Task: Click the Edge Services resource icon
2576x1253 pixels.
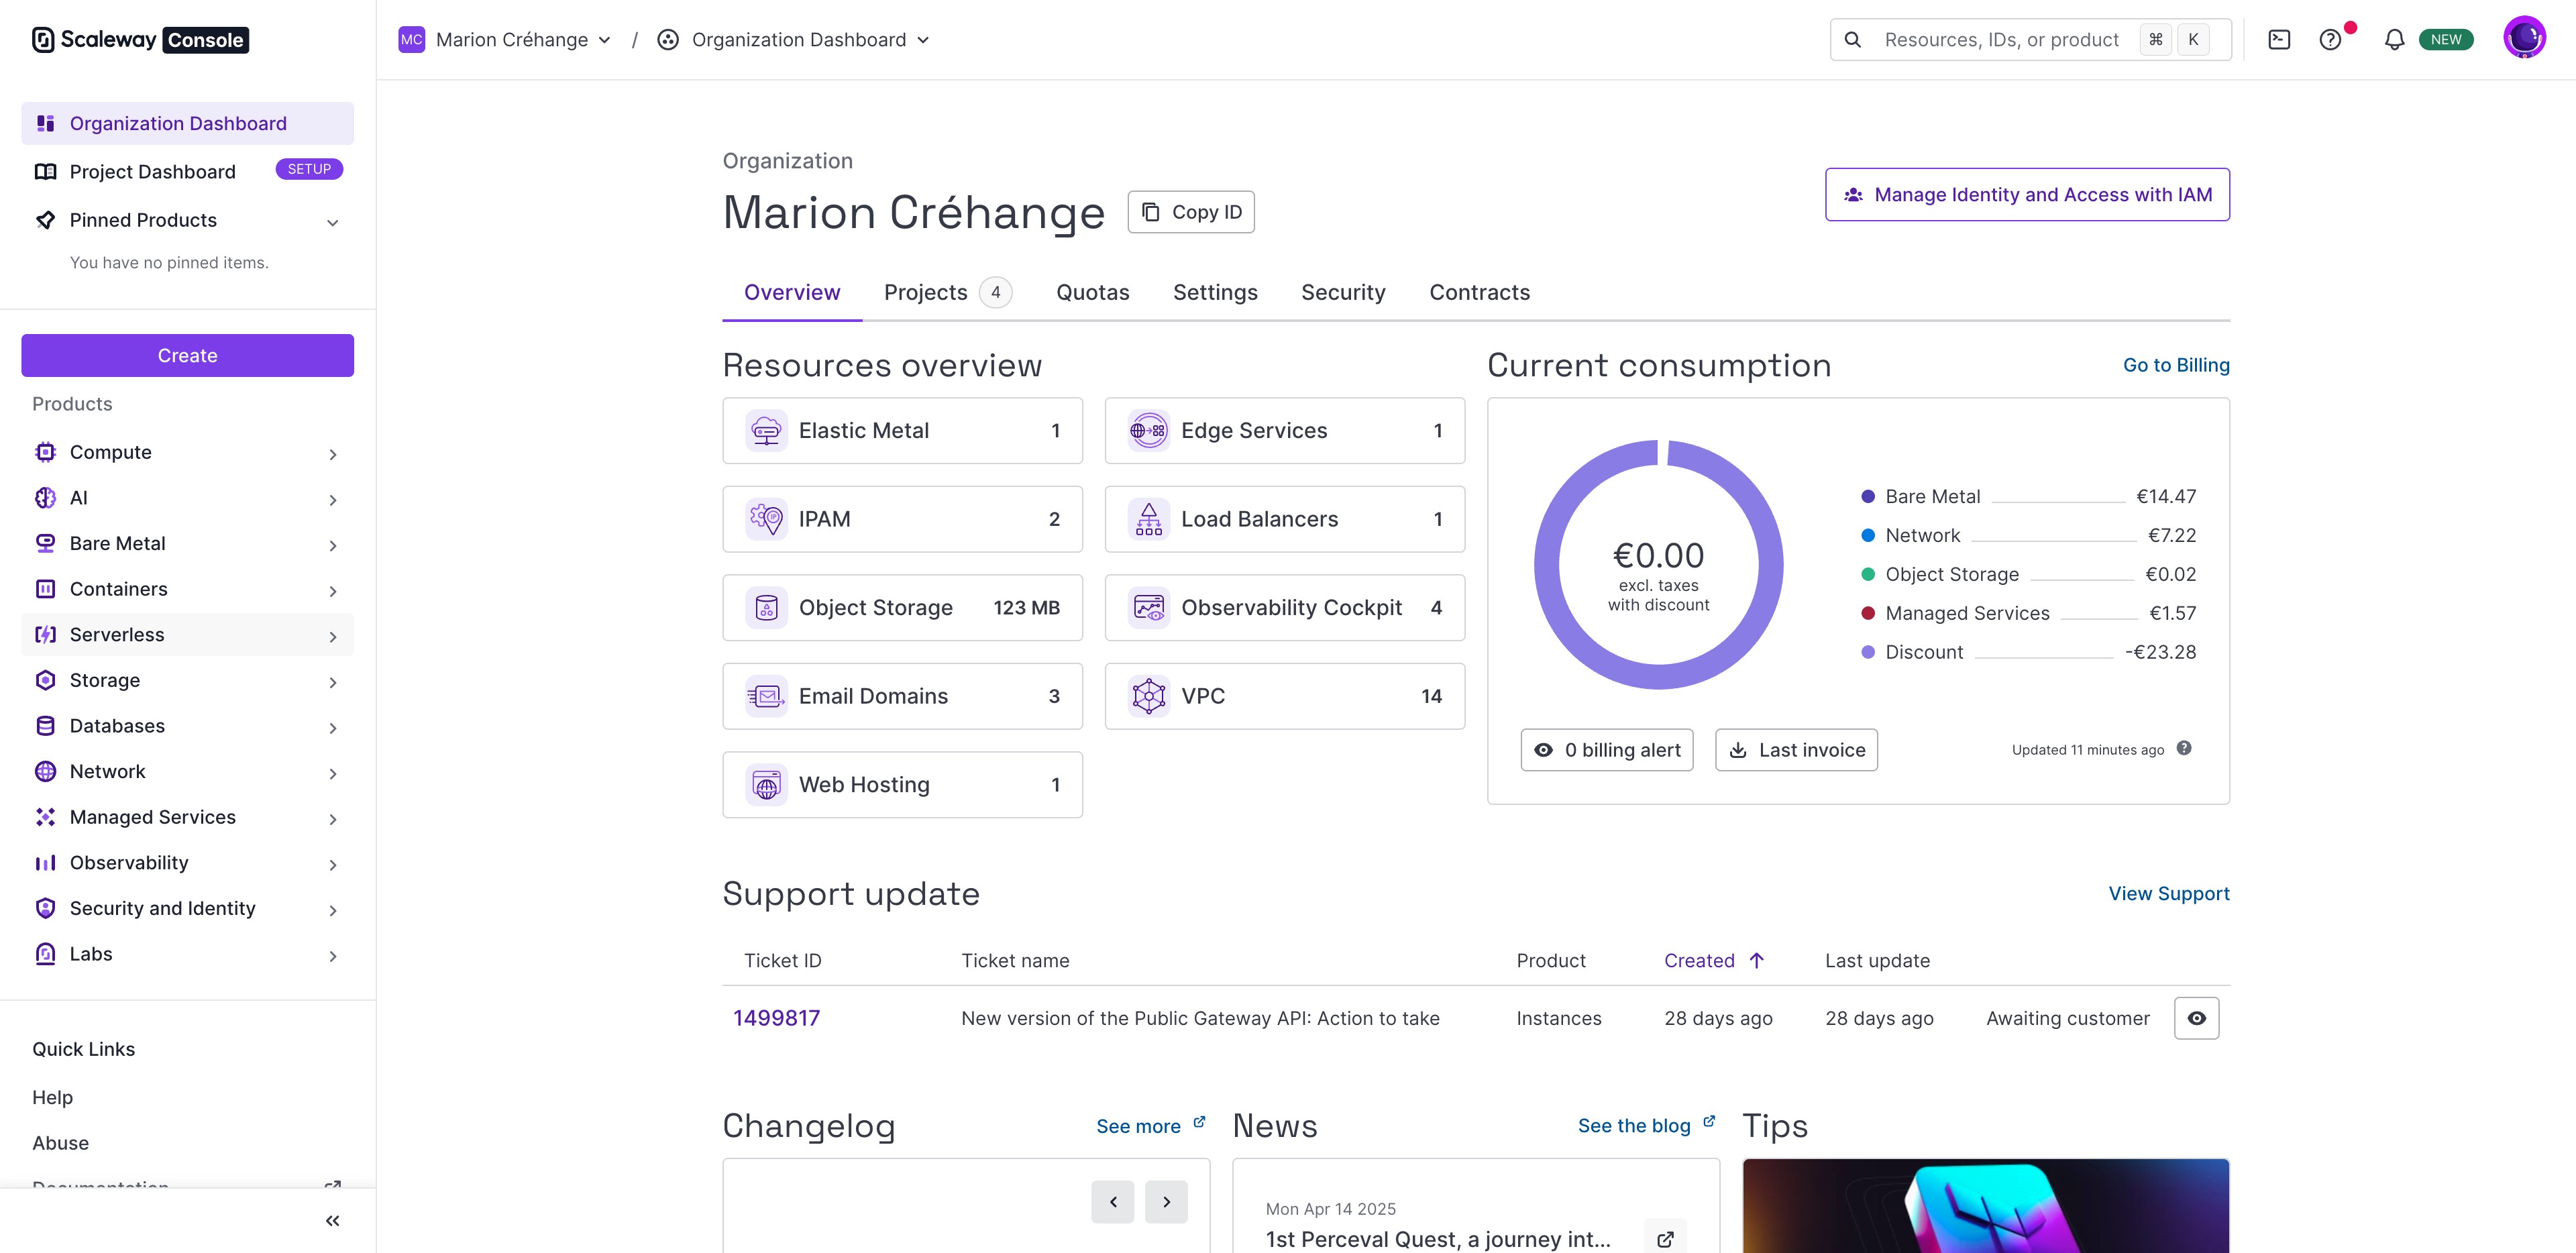Action: [x=1149, y=431]
